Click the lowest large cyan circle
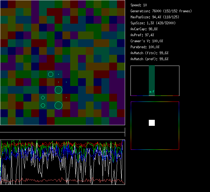This screenshot has height=192, width=210. click(58, 105)
